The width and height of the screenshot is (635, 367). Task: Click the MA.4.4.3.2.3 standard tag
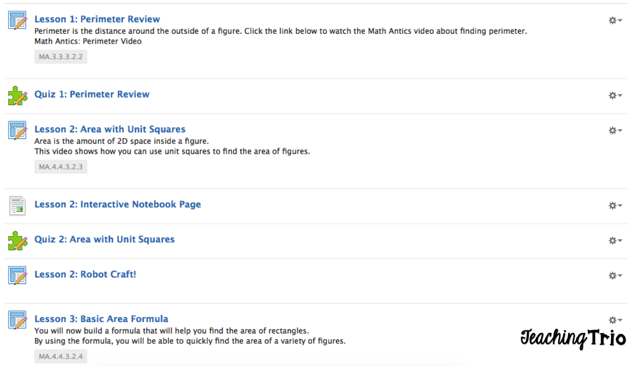(60, 167)
